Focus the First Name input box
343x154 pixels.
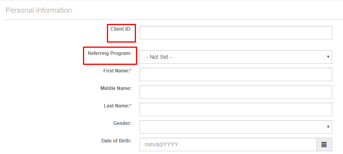pos(236,74)
